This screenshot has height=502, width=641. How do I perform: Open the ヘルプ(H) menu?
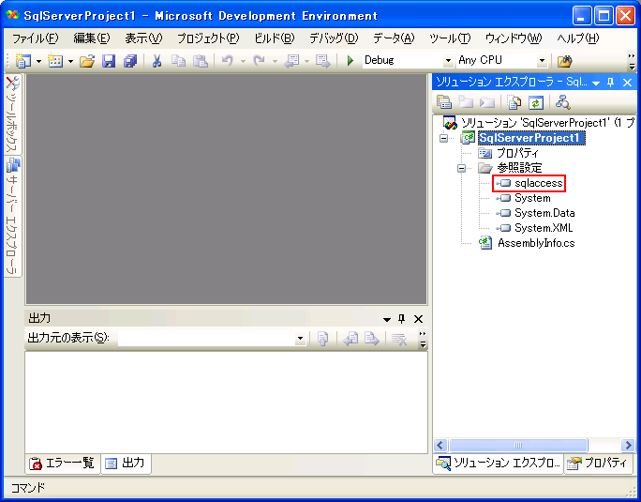[577, 38]
